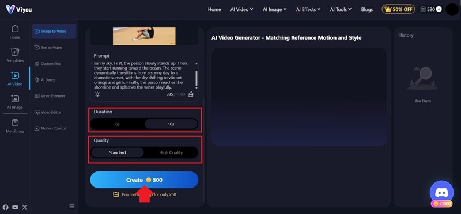Click the clear prompt icon

[191, 94]
